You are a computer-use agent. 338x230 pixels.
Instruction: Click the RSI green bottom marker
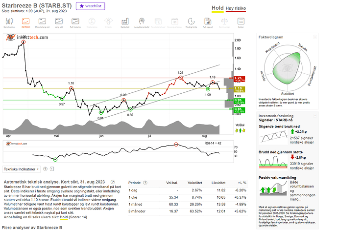(x=55, y=160)
